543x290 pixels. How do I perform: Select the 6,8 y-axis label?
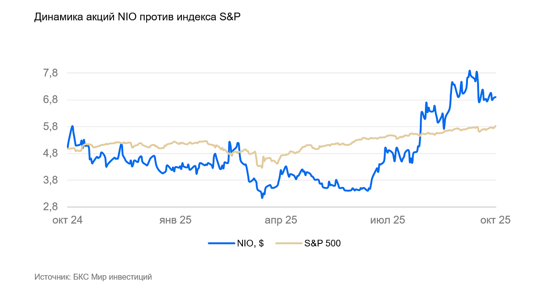pos(50,100)
